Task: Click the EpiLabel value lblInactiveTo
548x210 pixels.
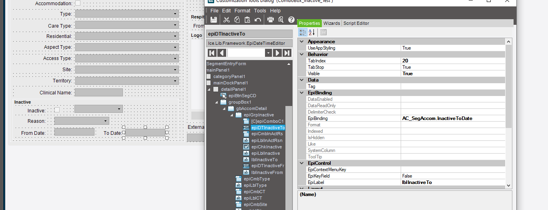Action: 453,182
